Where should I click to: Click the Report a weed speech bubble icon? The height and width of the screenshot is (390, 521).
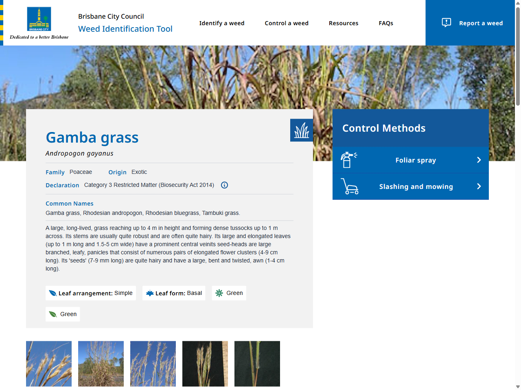447,23
